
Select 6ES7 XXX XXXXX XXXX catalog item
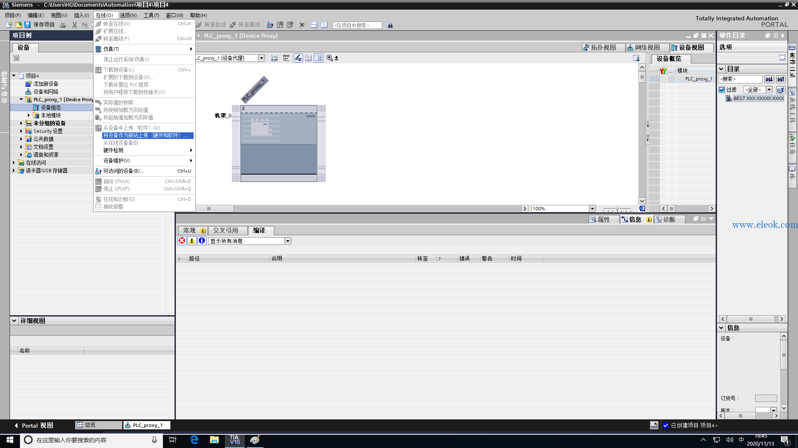pos(759,98)
